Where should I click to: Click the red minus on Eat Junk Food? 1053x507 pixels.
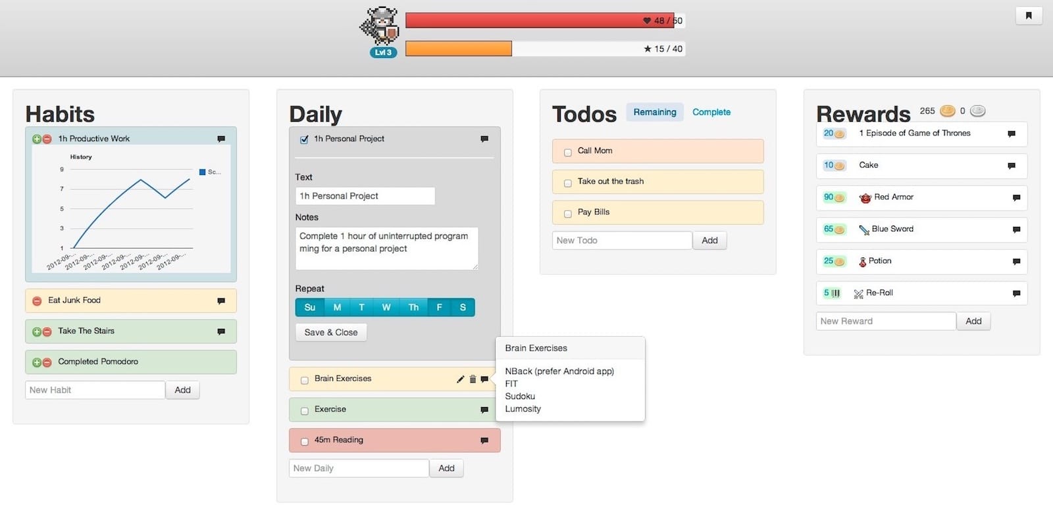pos(37,301)
